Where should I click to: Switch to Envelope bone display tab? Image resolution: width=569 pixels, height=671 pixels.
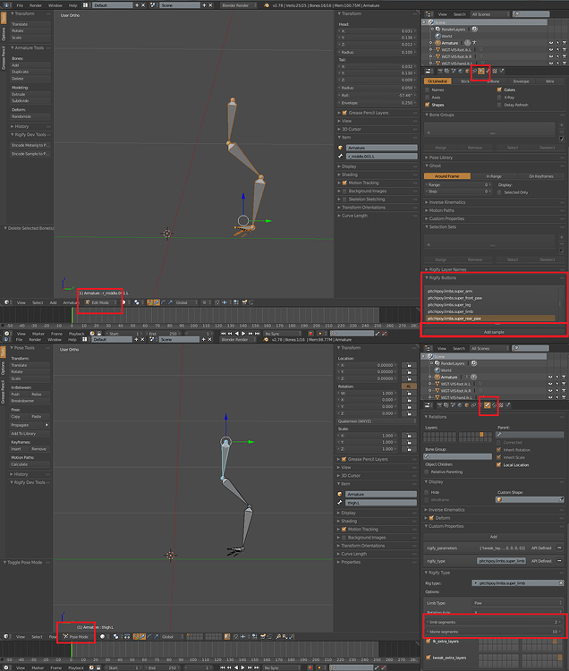(x=521, y=81)
